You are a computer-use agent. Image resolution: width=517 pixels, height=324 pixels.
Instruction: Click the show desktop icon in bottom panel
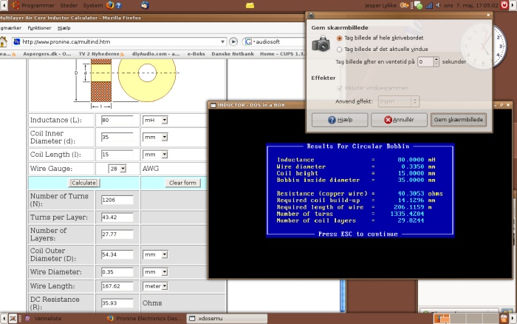point(13,318)
